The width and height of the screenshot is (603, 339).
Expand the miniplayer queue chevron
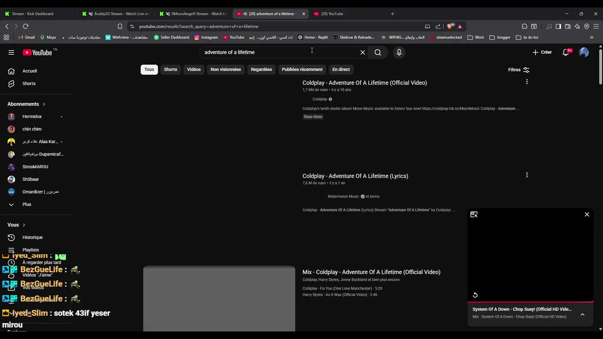pyautogui.click(x=582, y=315)
